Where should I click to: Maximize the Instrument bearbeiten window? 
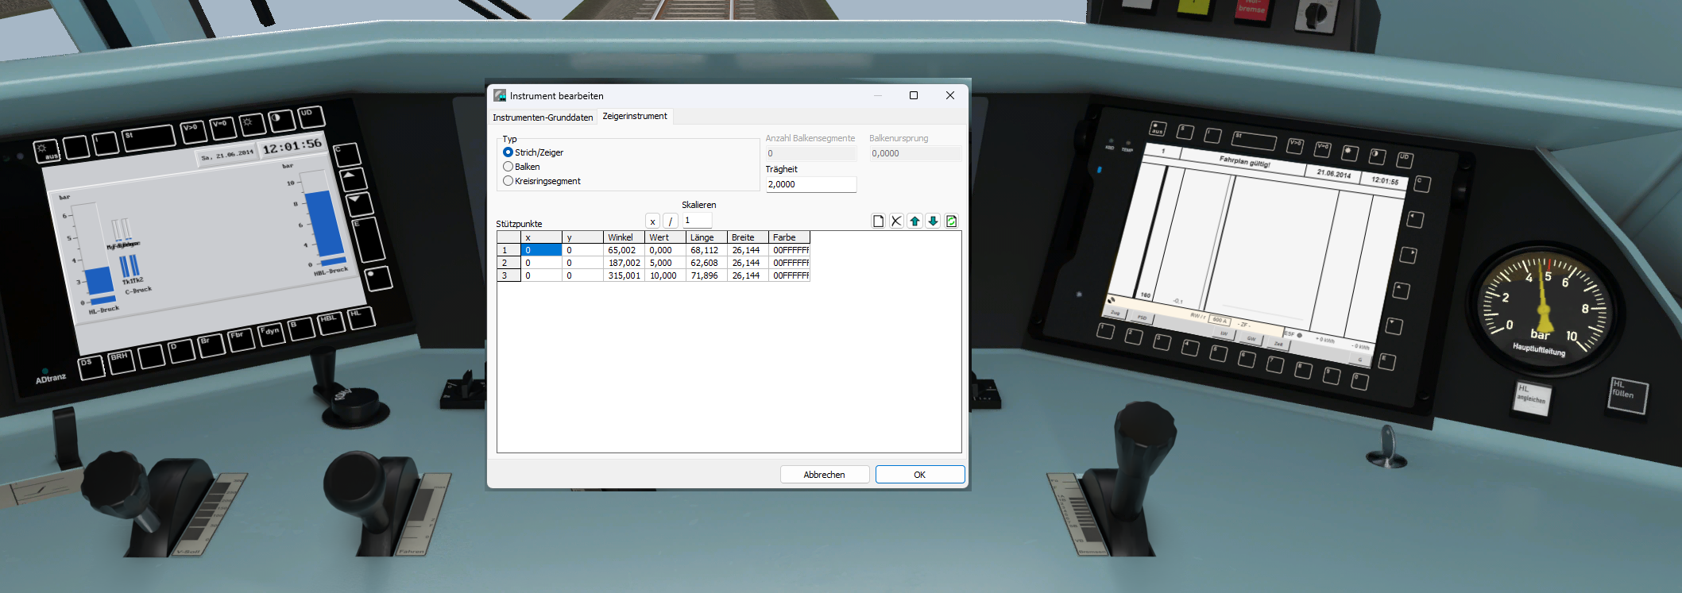pyautogui.click(x=914, y=95)
